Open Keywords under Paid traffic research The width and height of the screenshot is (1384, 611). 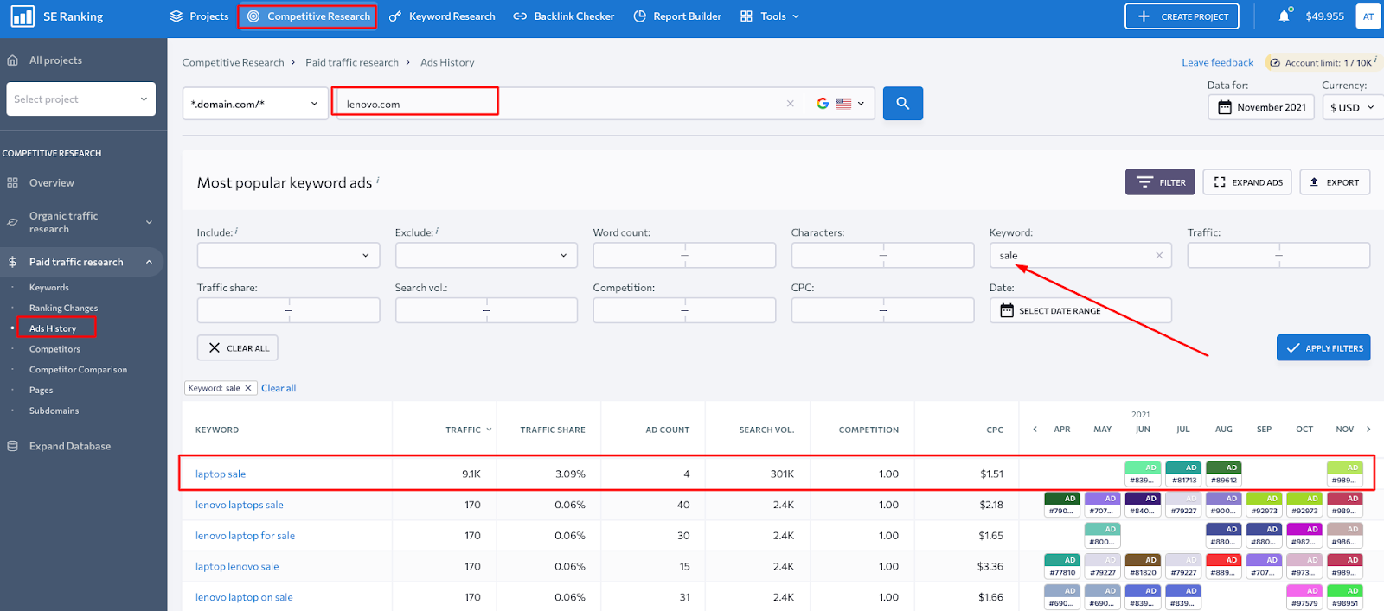pos(49,288)
